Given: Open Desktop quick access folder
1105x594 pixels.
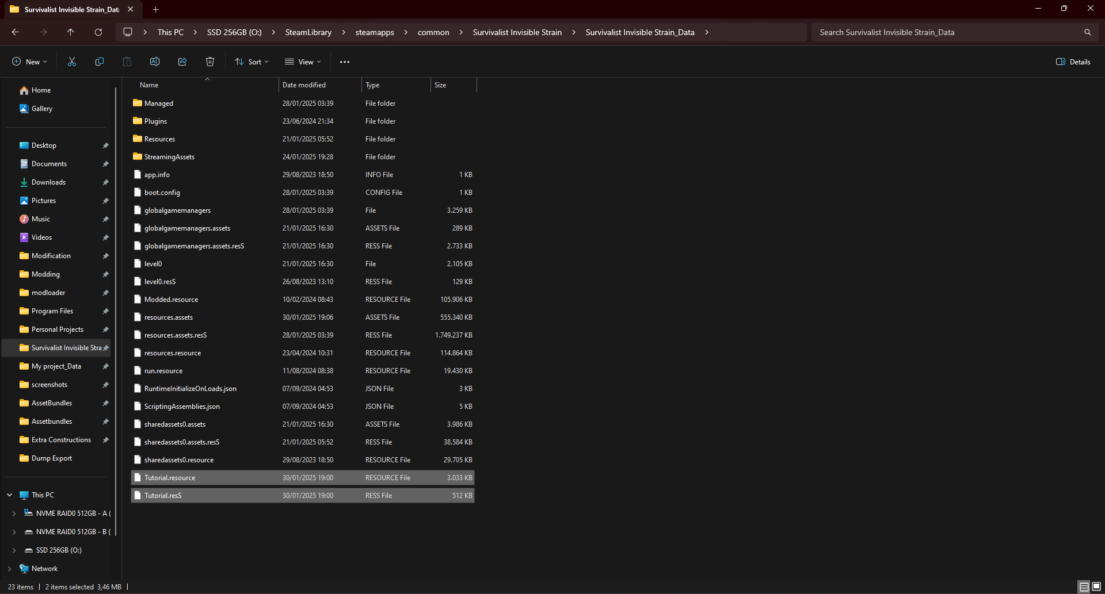Looking at the screenshot, I should tap(38, 145).
